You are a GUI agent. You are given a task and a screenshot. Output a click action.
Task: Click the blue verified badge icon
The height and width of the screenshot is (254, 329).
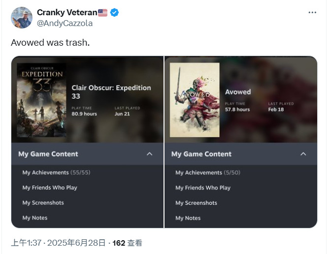click(114, 12)
